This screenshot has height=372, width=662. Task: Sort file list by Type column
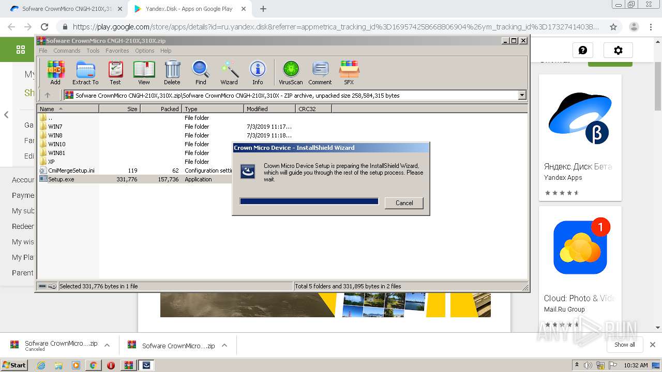pos(213,109)
